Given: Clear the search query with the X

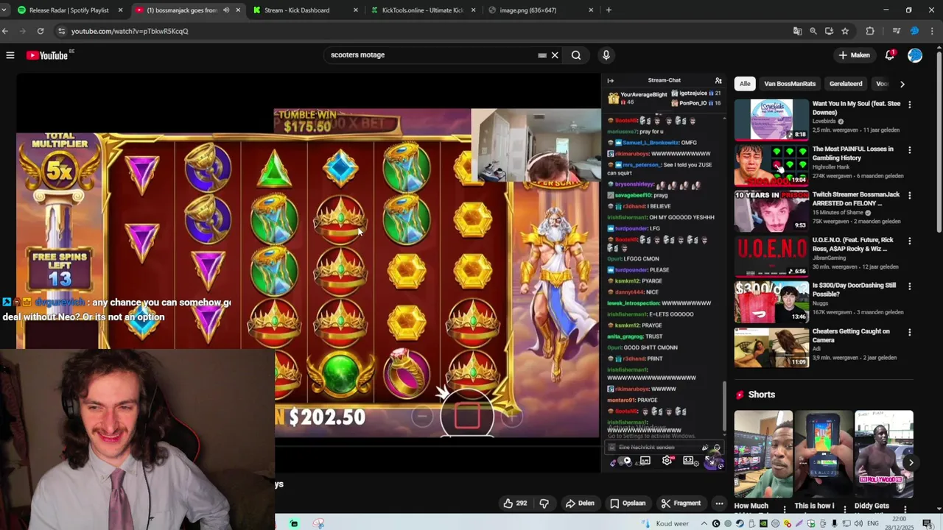Looking at the screenshot, I should pyautogui.click(x=555, y=55).
